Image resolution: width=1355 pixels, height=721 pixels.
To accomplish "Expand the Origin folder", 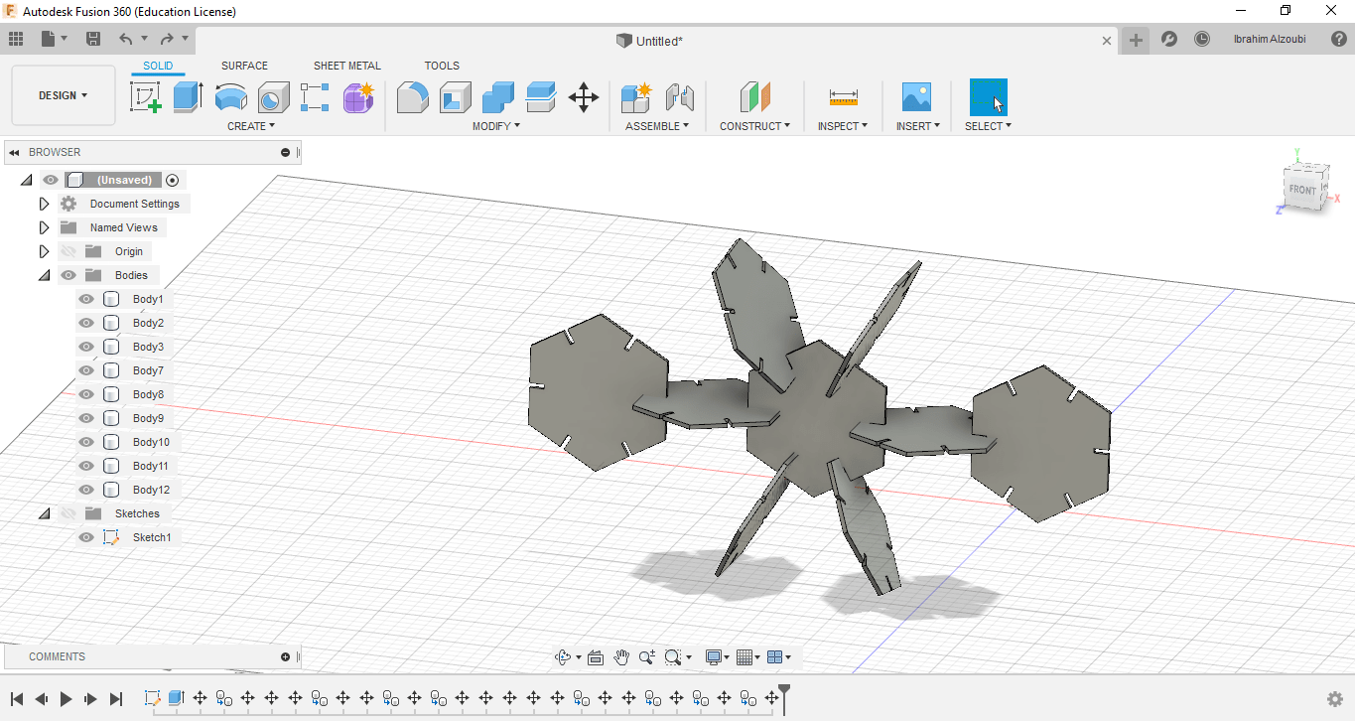I will coord(44,251).
